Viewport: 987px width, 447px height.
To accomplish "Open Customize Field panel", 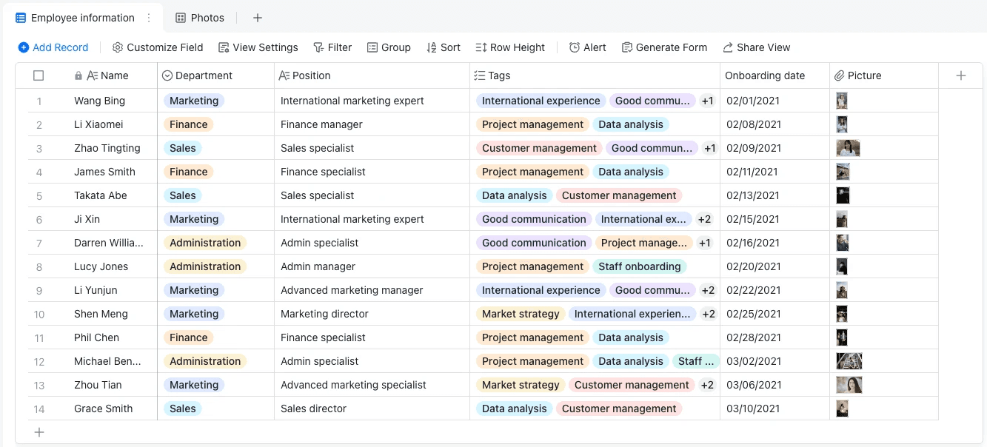I will (x=157, y=47).
